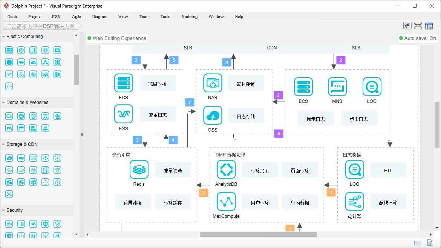Choose first Storage & CDN palette icon
441x248 pixels.
pyautogui.click(x=9, y=158)
